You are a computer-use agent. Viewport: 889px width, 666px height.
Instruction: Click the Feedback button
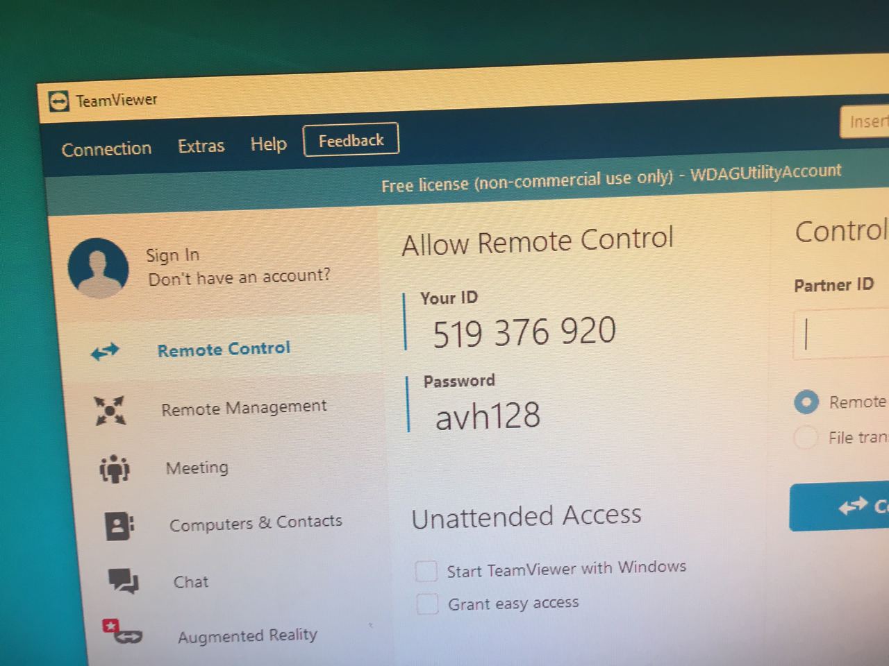tap(351, 140)
